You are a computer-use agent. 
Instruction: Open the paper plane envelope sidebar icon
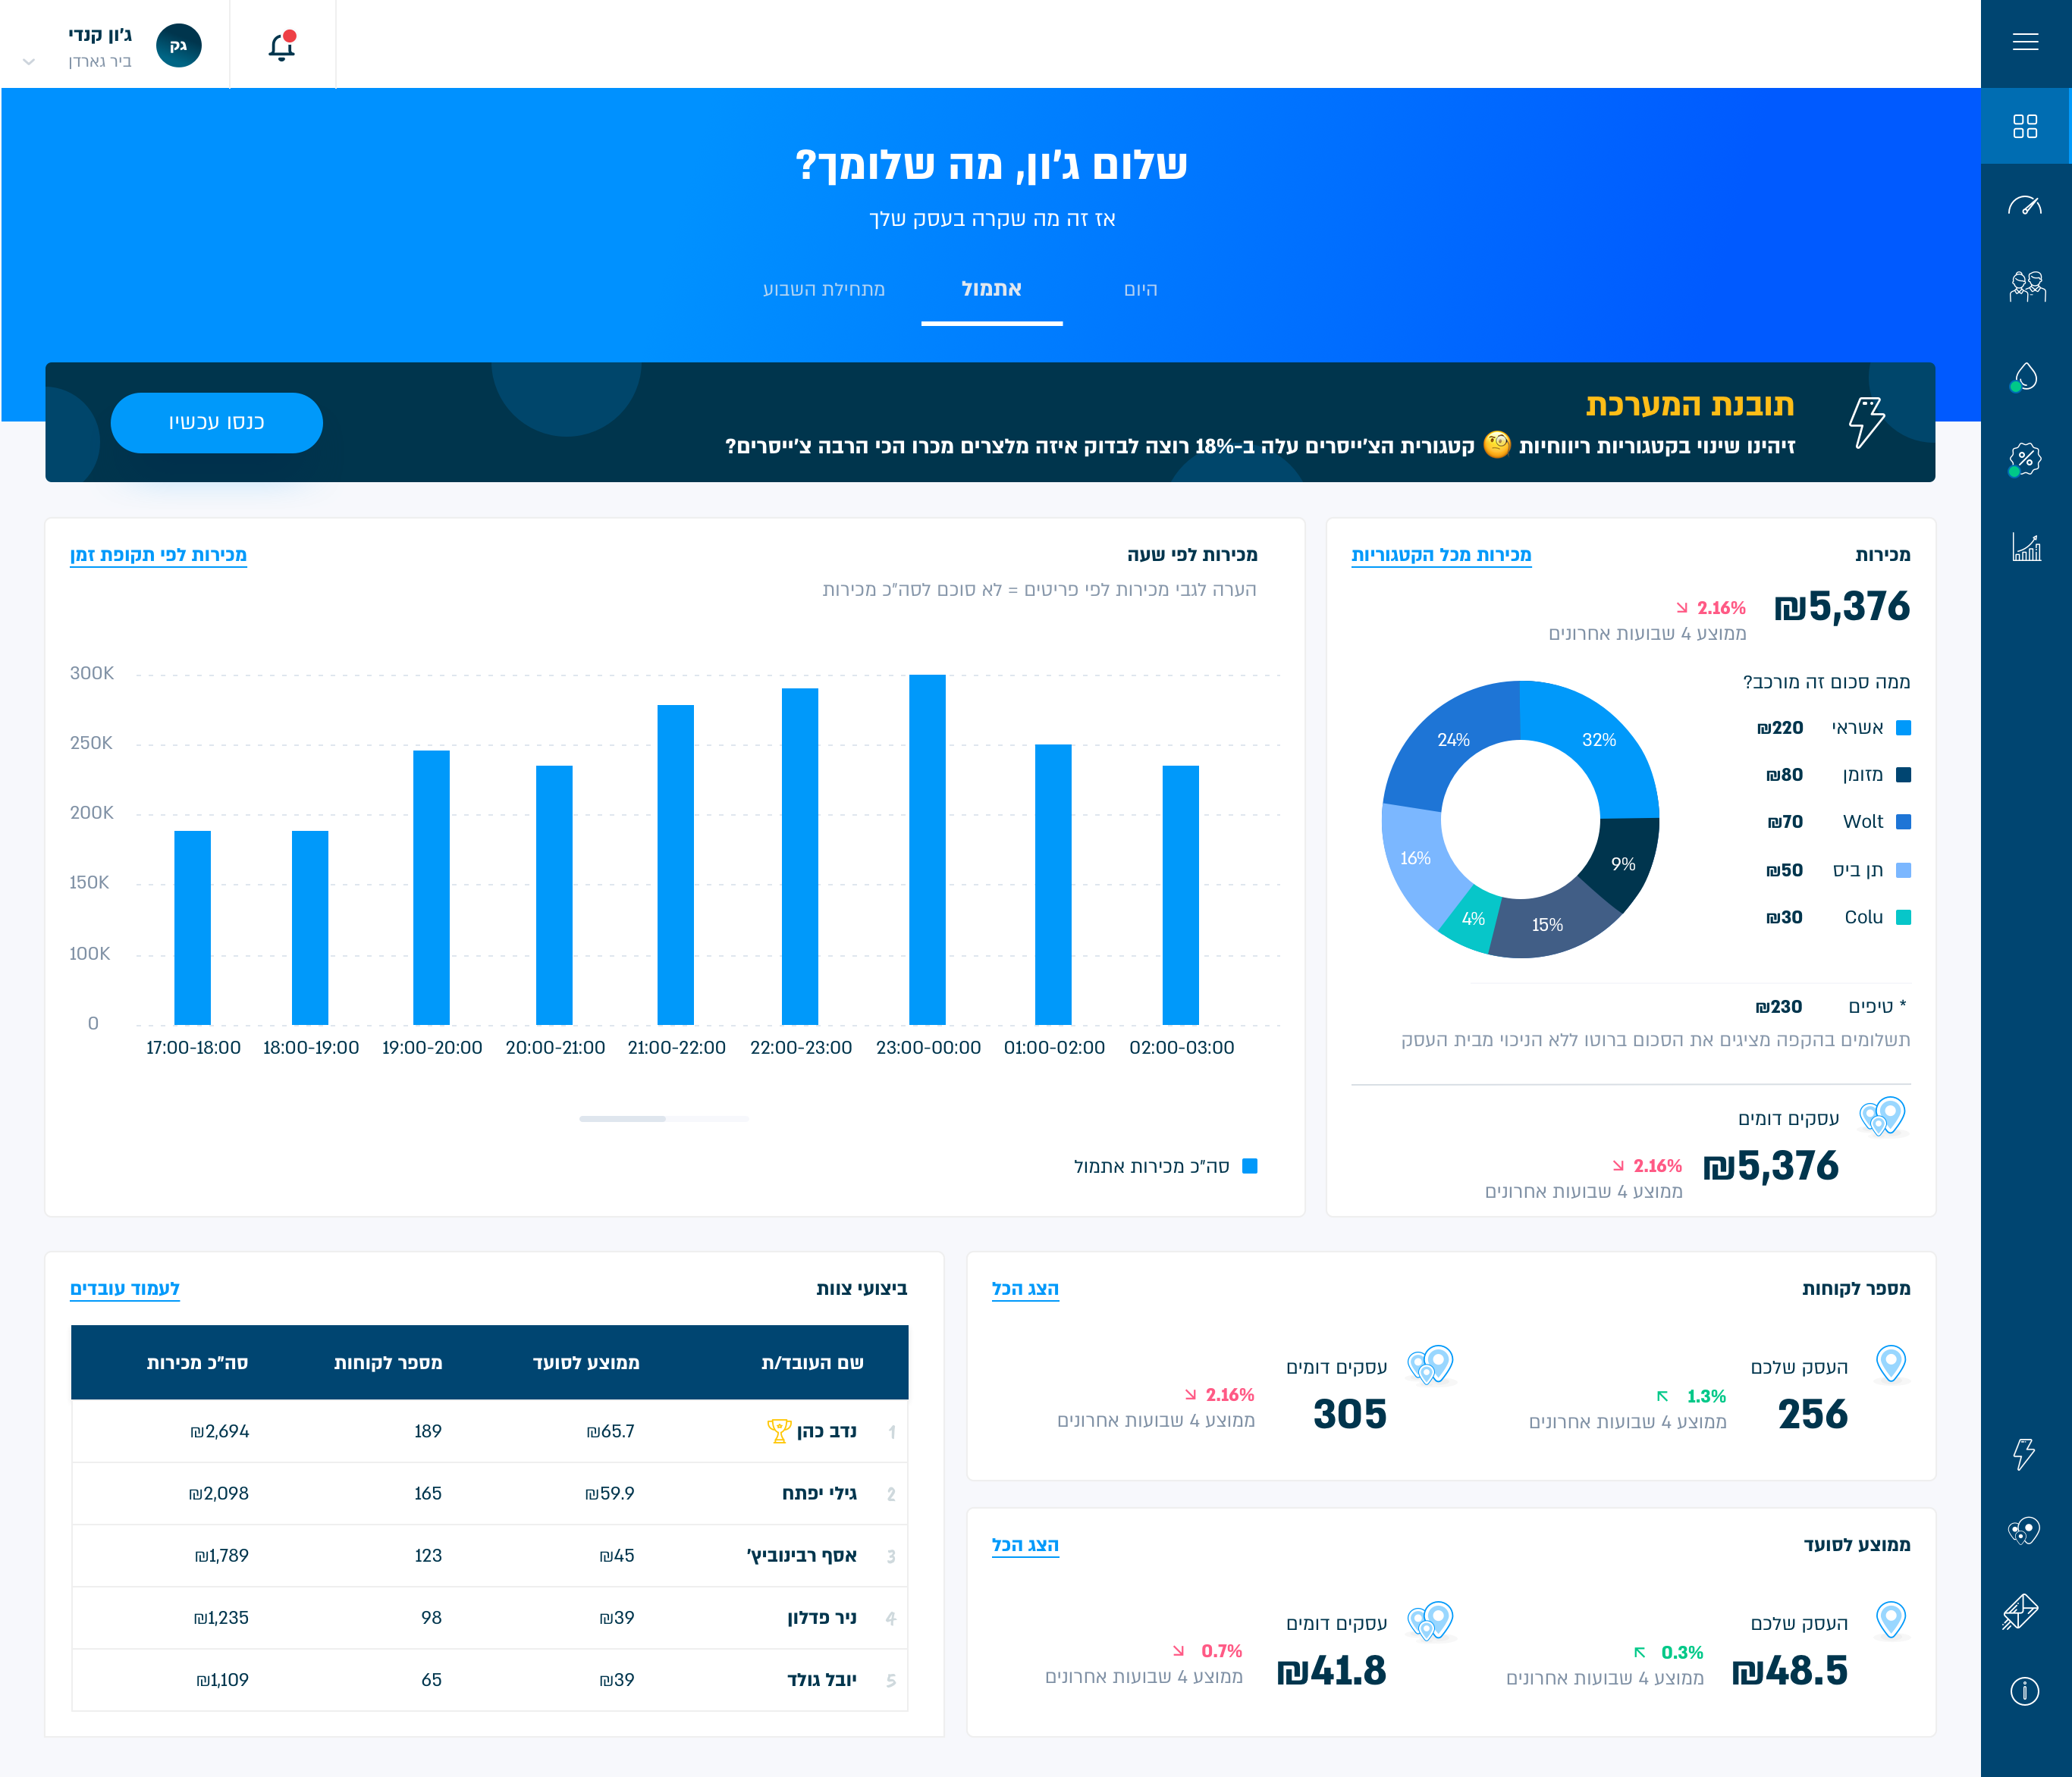point(2021,1610)
